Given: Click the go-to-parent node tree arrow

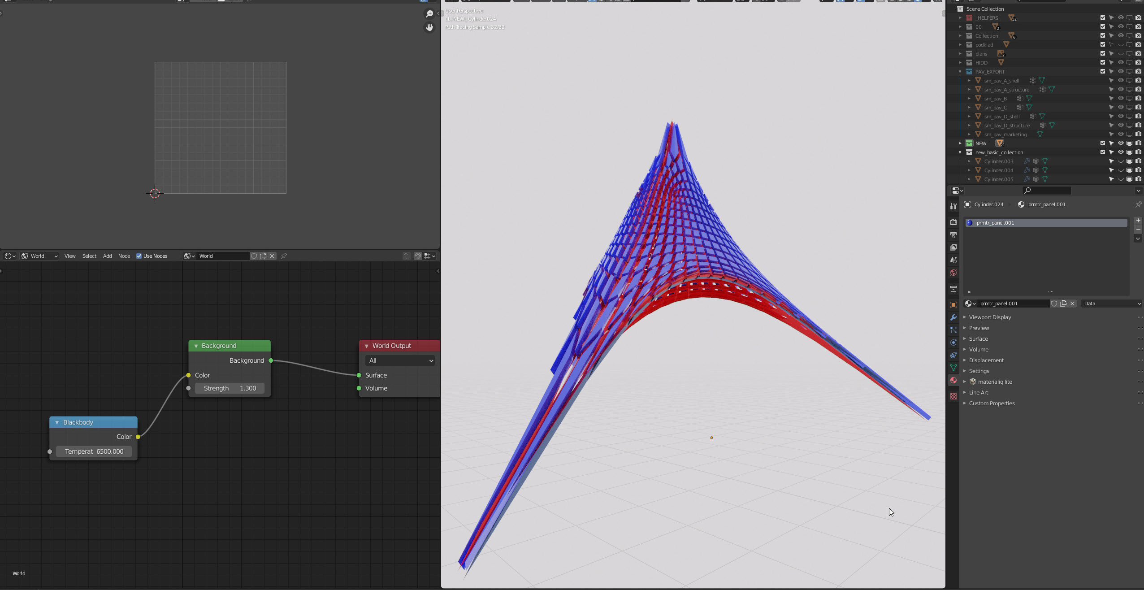Looking at the screenshot, I should click(x=406, y=256).
